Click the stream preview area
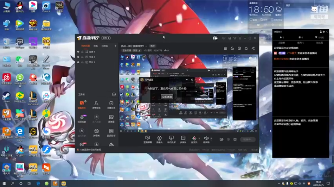334x187 pixels. [189, 93]
